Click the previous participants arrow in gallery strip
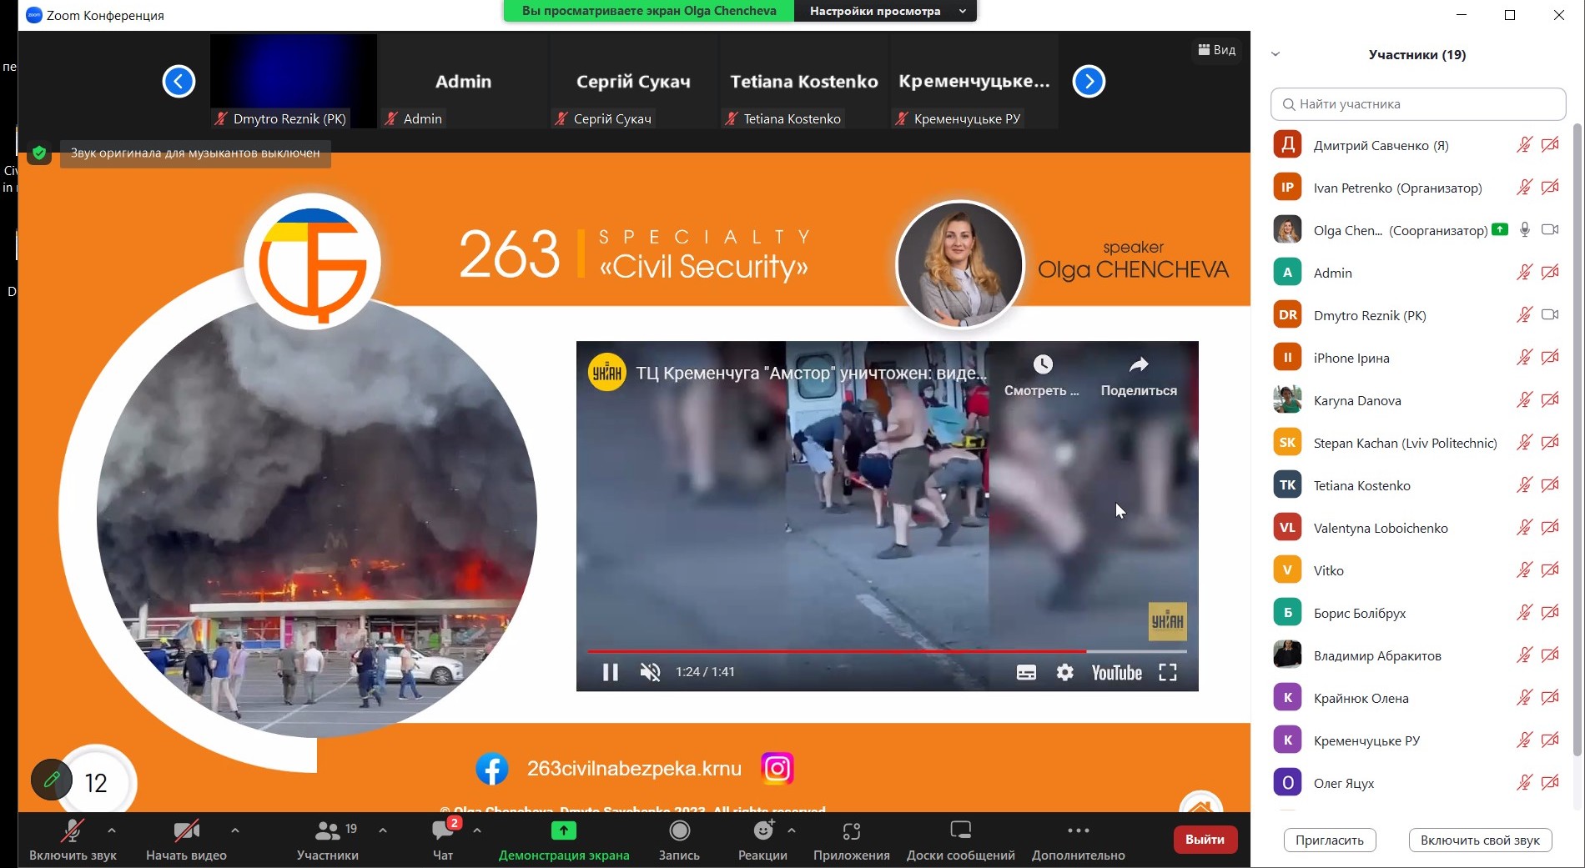This screenshot has height=868, width=1585. [x=179, y=81]
